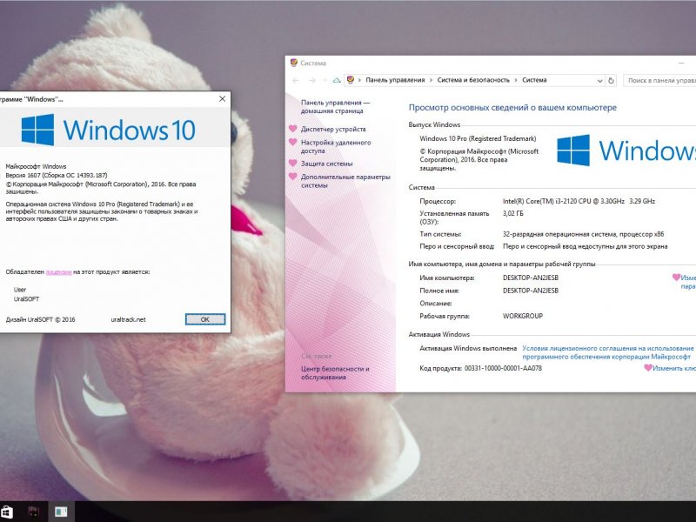Screen dimensions: 696x522
Task: Click the Windows logo in the About dialog
Action: pyautogui.click(x=37, y=130)
